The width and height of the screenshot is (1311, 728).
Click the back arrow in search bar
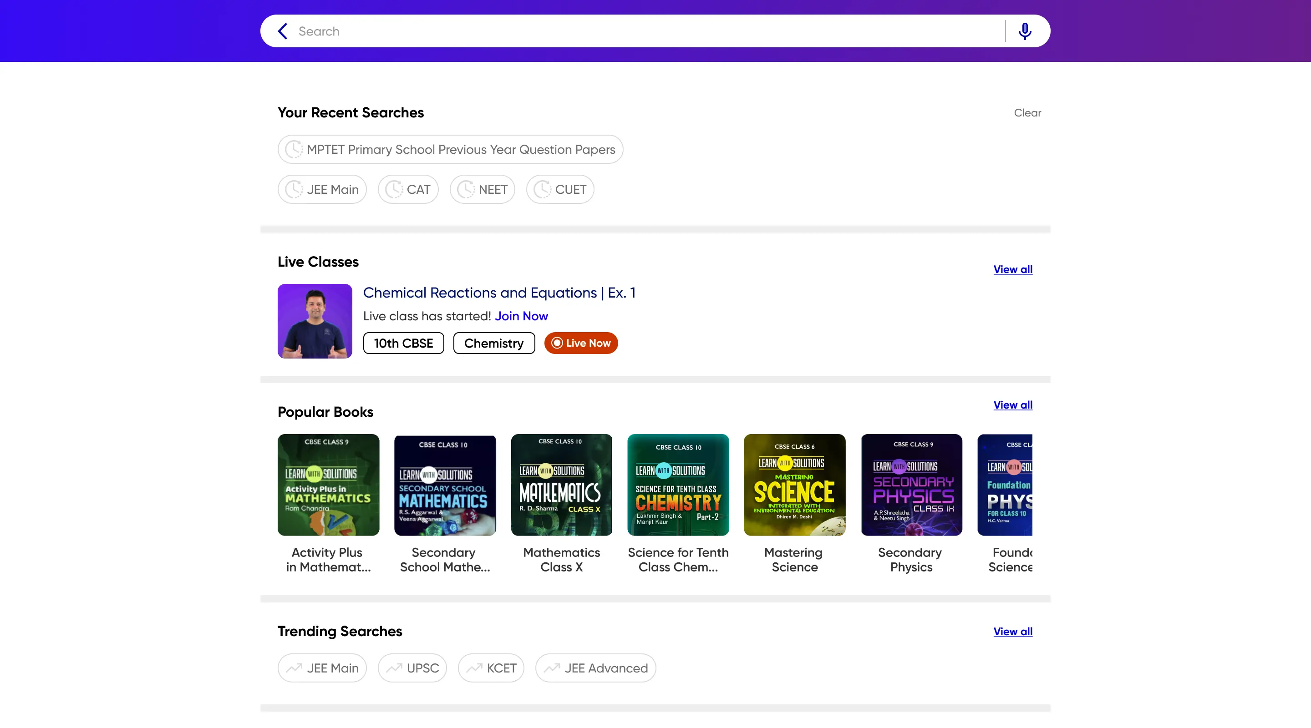(x=283, y=31)
